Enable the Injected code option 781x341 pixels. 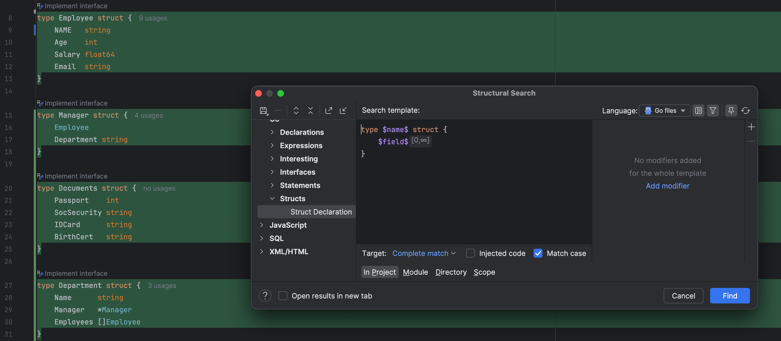pos(470,253)
